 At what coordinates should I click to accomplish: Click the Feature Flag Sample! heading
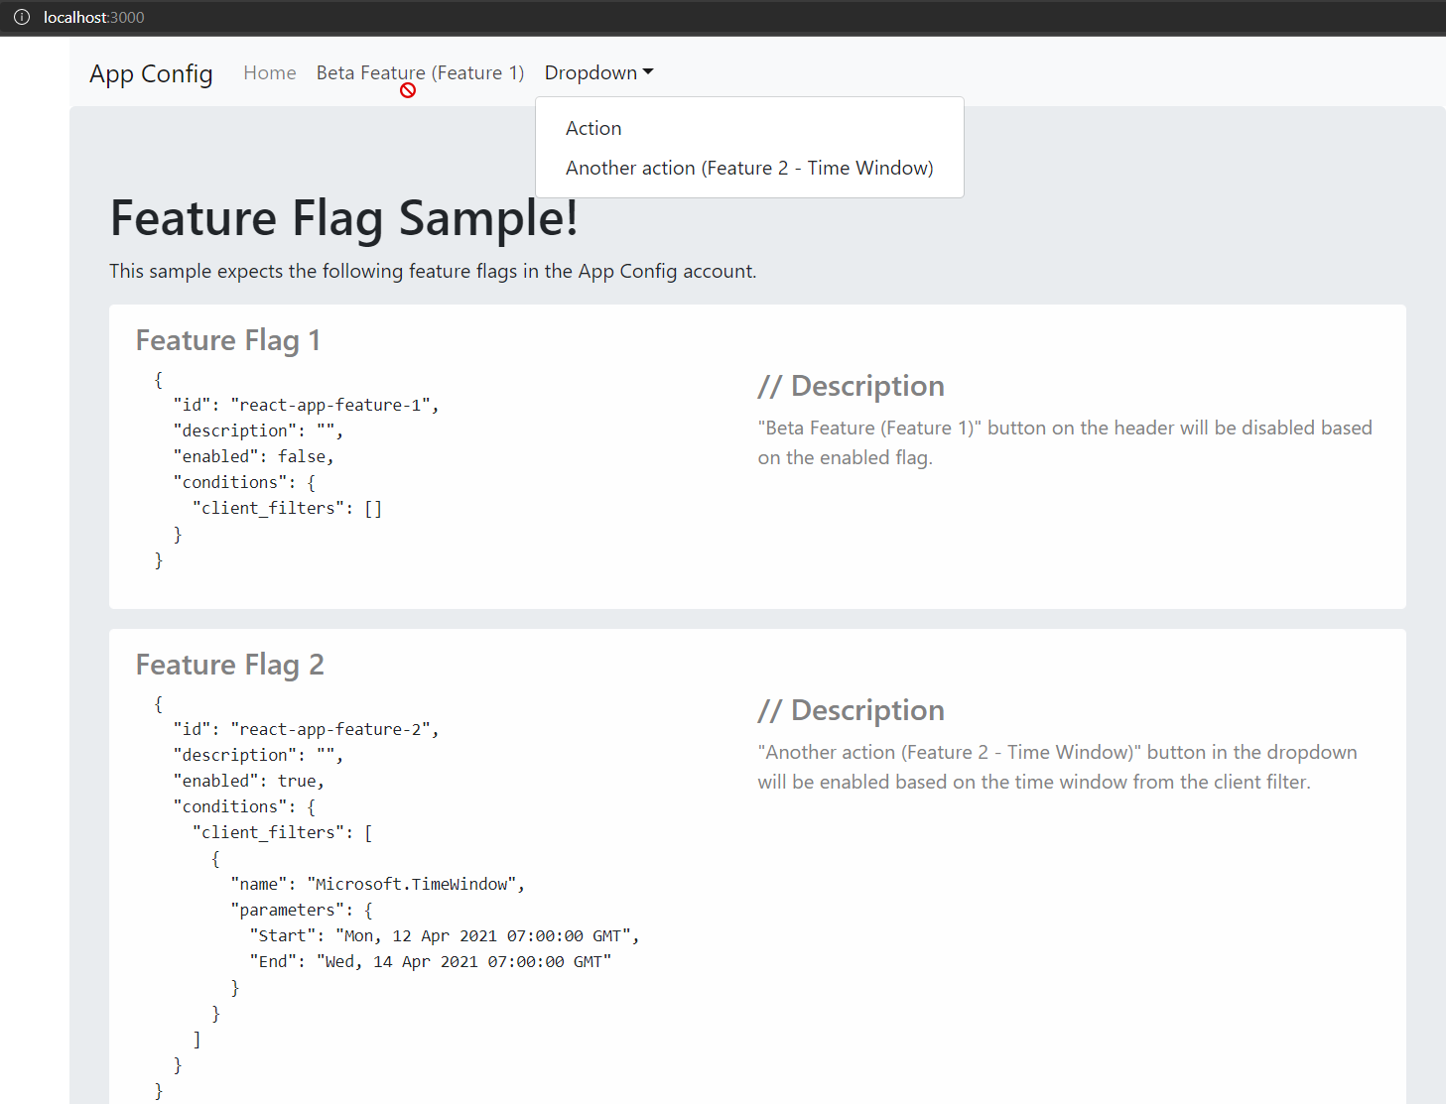[343, 218]
